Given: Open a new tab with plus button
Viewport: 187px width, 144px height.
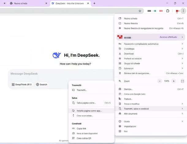Looking at the screenshot, I should coord(94,3).
